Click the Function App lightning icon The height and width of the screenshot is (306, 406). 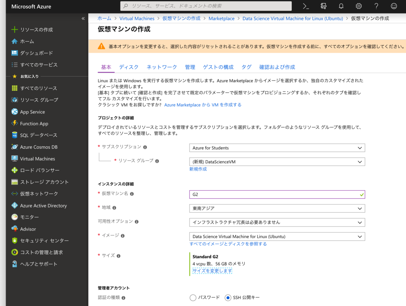15,124
